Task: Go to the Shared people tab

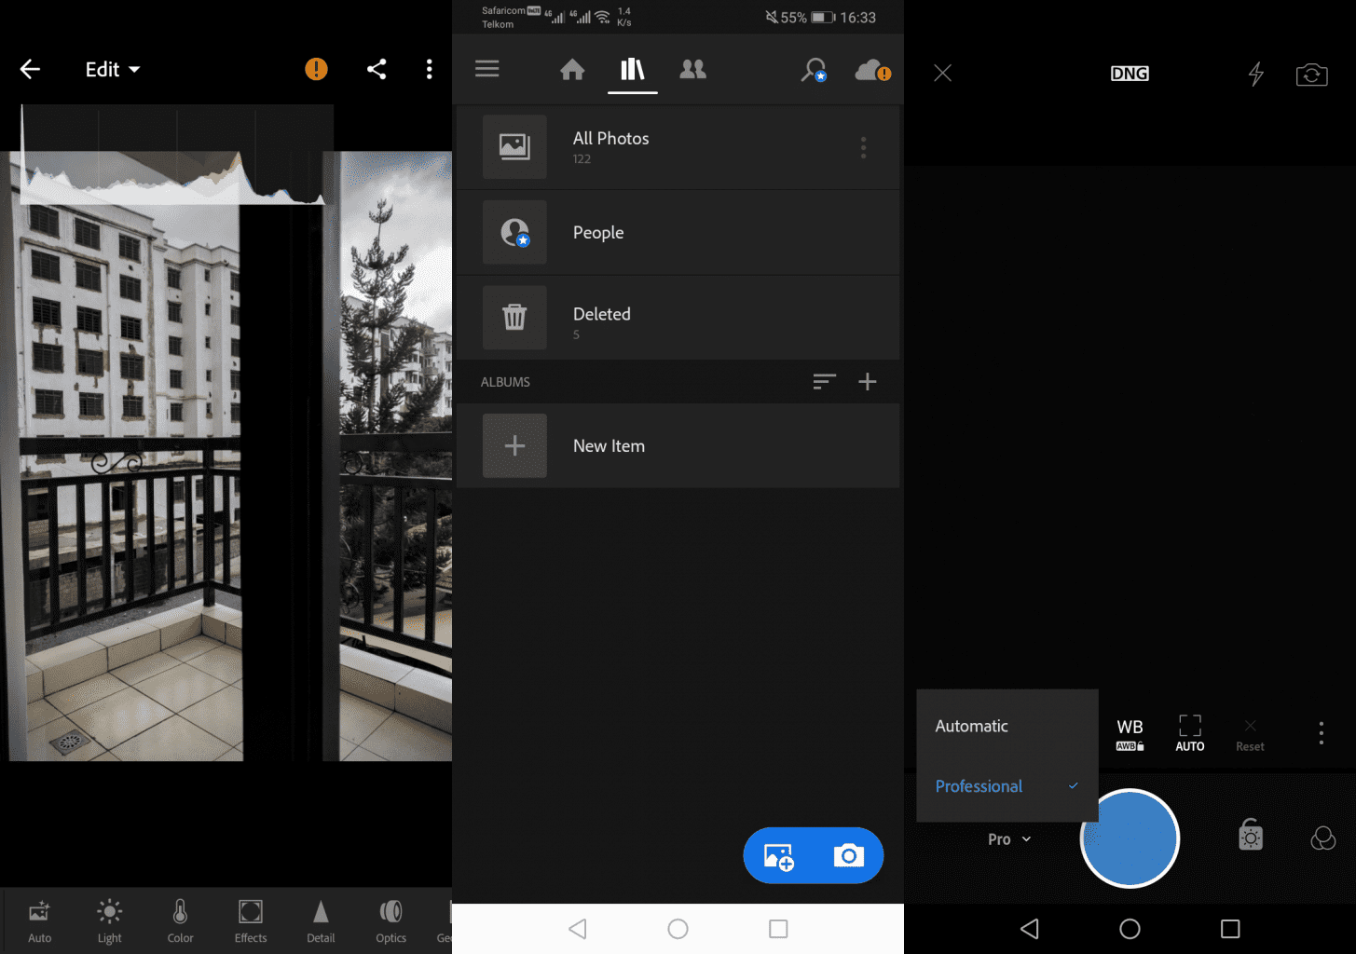Action: pos(692,69)
